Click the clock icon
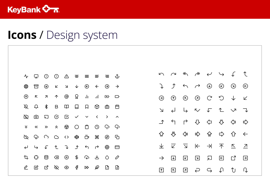Viewport: 270px width, 192px height. point(97,127)
